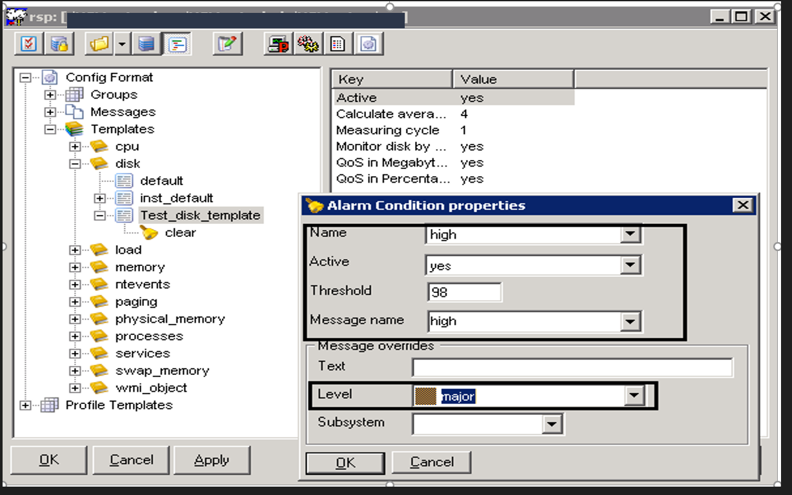The image size is (792, 495).
Task: Click the document with colored grid icon
Action: coord(338,44)
